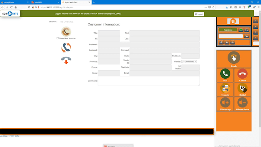Image resolution: width=261 pixels, height=147 pixels.
Task: Click the Redial icon
Action: coord(242,88)
